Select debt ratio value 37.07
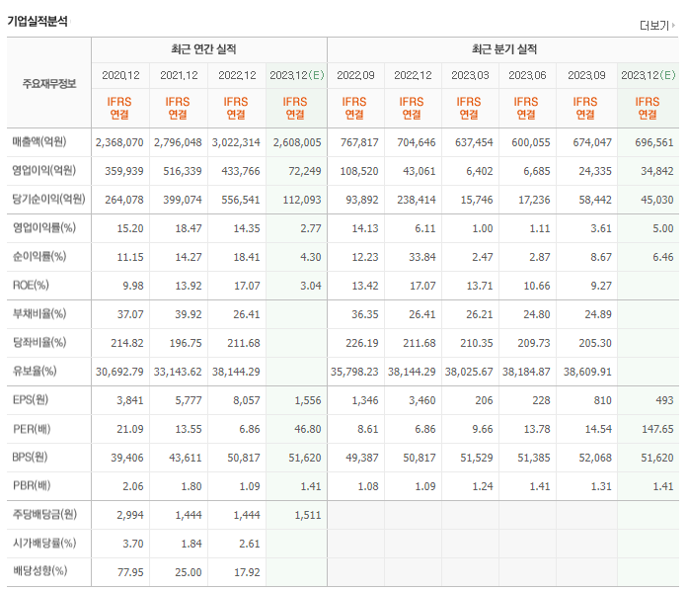688x591 pixels. [130, 314]
